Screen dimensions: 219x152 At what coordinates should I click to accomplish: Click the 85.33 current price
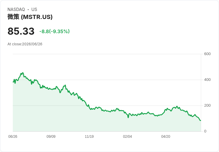(21, 31)
